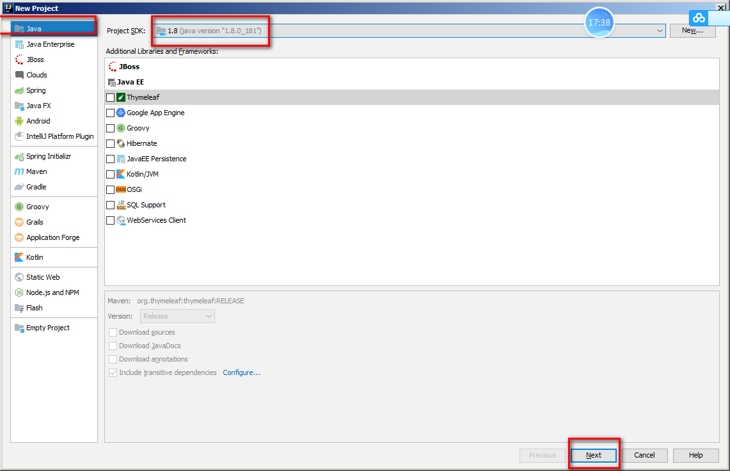Open the Version Release dropdown
This screenshot has height=471, width=730.
point(177,316)
